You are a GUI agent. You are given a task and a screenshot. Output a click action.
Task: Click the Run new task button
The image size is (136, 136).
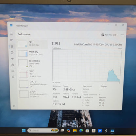(x=109, y=35)
